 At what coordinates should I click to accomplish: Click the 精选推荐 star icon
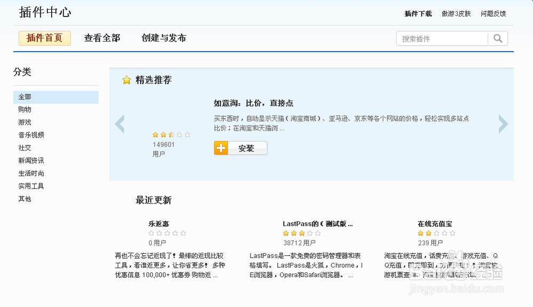coord(126,80)
